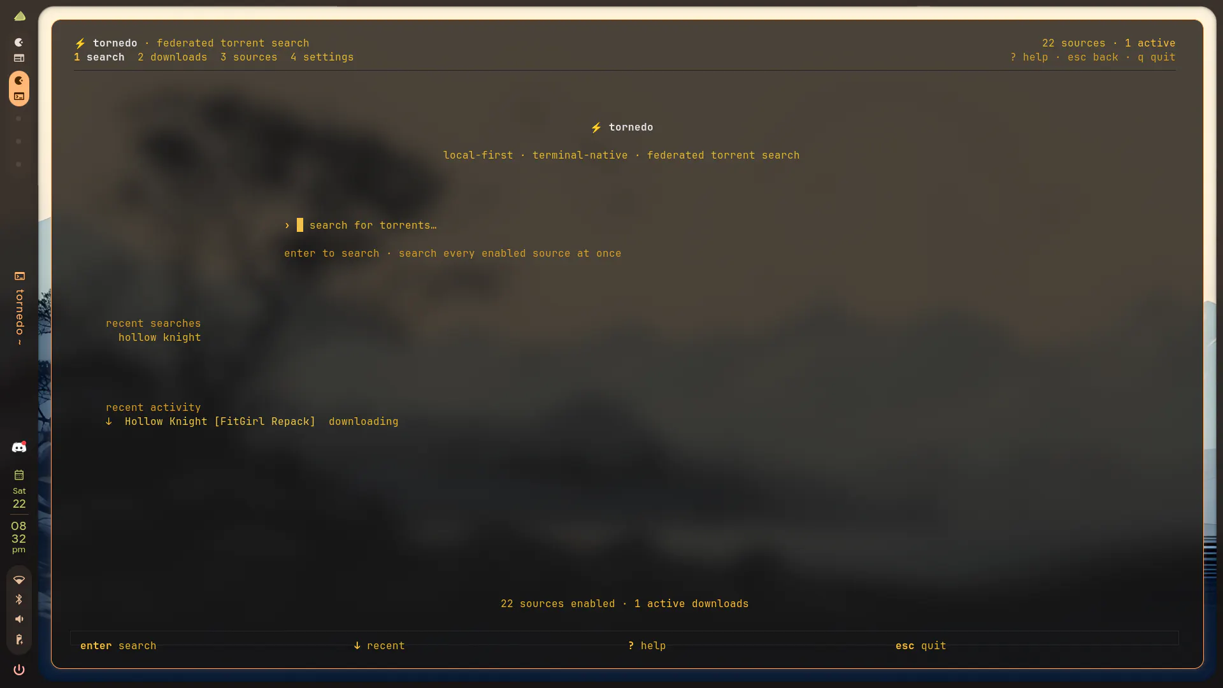Click the 1 active indicator in the header
The image size is (1223, 688).
(x=1150, y=43)
